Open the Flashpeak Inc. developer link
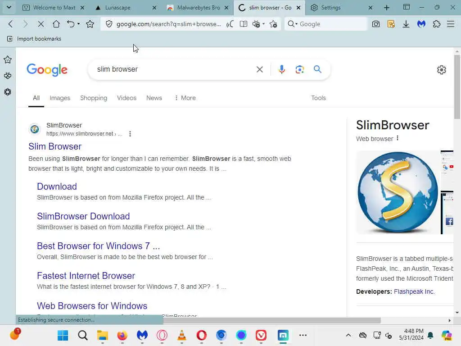 click(x=414, y=291)
